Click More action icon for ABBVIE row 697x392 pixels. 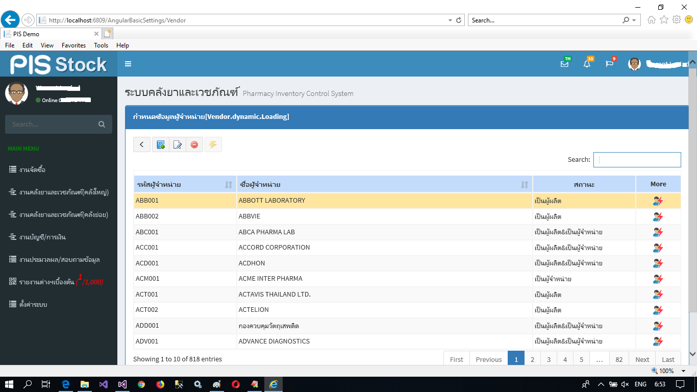click(658, 216)
